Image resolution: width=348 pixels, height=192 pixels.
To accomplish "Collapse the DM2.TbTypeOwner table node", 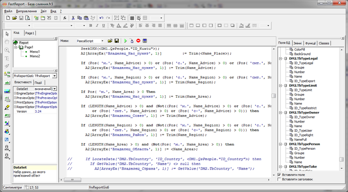I will (x=280, y=113).
